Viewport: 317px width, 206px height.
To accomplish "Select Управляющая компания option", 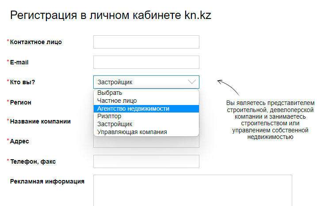I will point(132,132).
